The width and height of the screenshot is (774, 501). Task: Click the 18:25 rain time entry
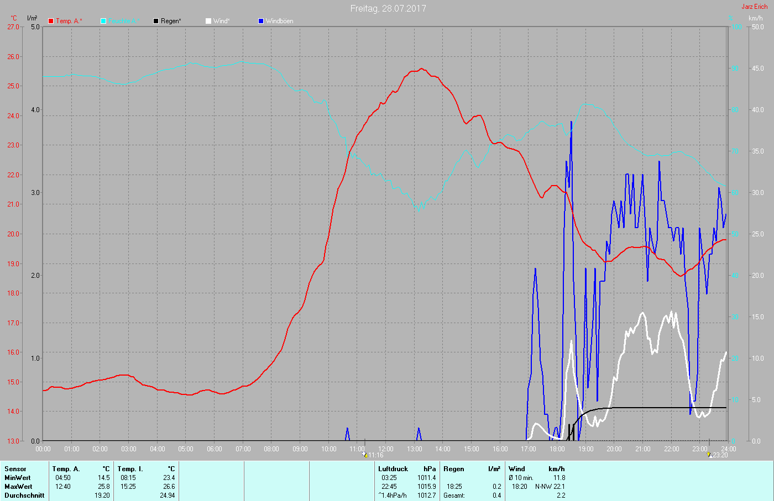pos(454,487)
